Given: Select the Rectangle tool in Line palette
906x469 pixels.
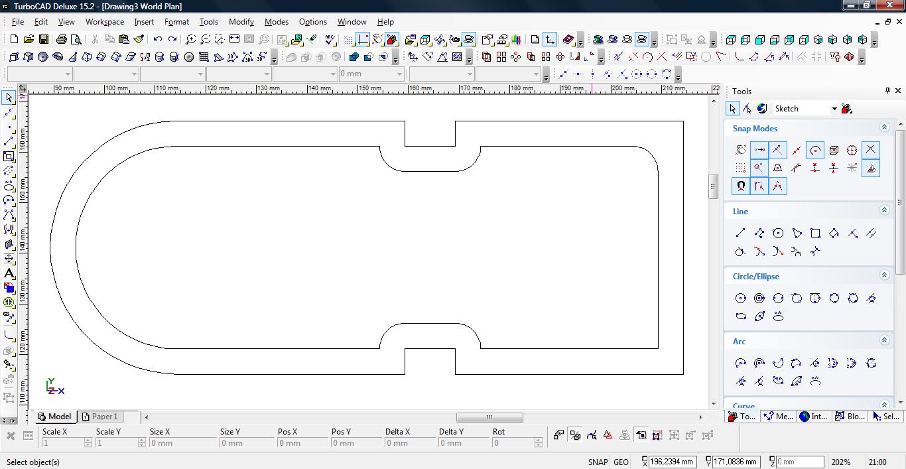Looking at the screenshot, I should tap(815, 233).
